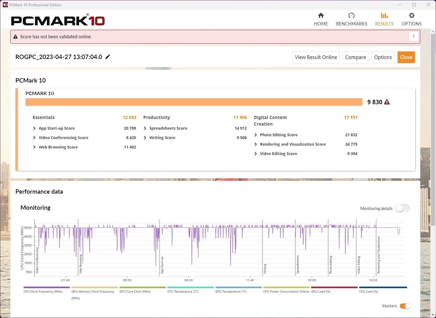Click the vertical scrollbar thumb
Viewport: 436px width, 318px height.
pos(433,126)
